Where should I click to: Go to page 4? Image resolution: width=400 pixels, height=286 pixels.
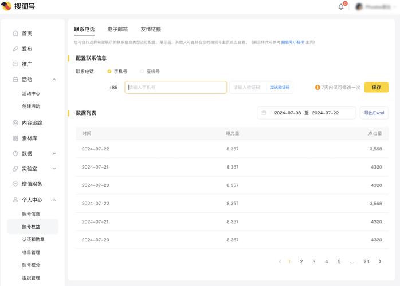tap(326, 261)
